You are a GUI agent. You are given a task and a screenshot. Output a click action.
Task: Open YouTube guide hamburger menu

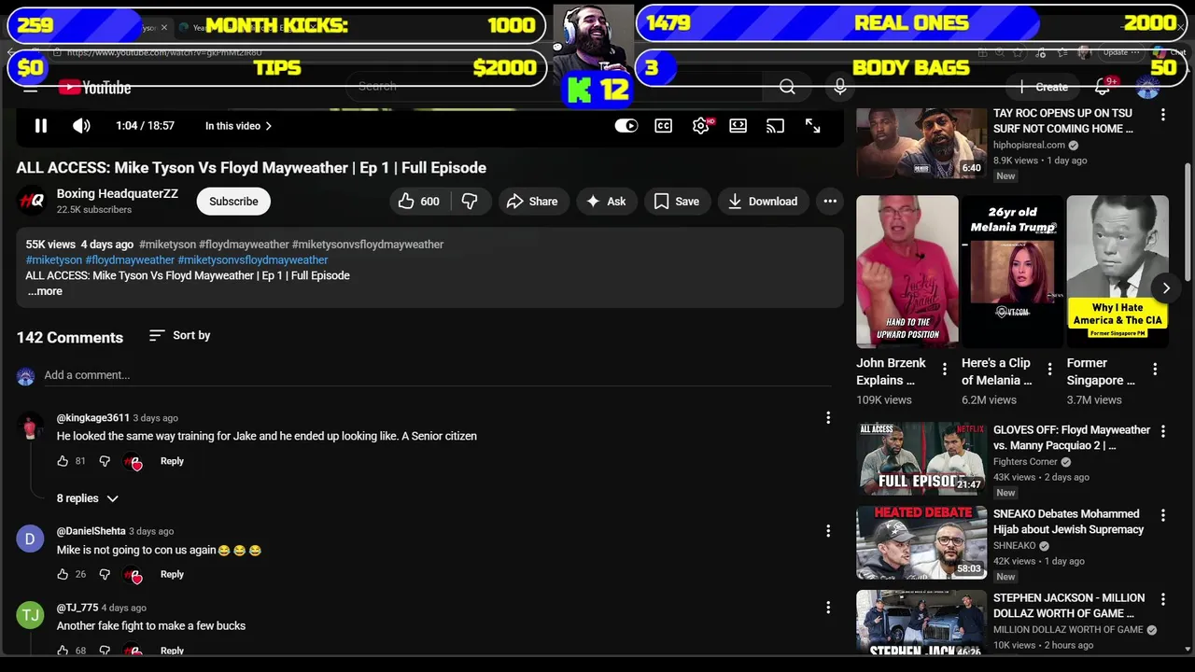(x=30, y=89)
